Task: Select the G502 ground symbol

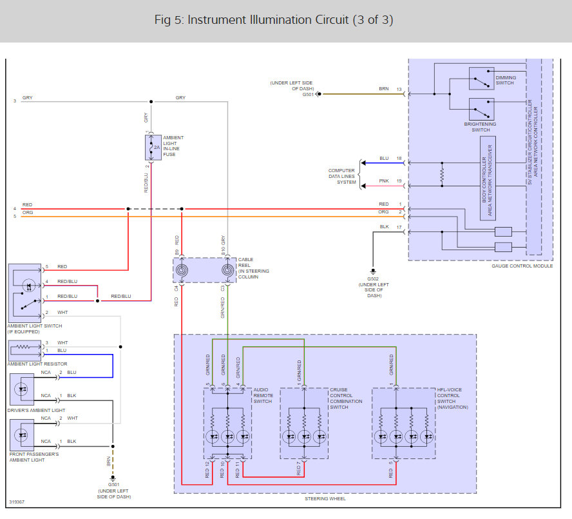Action: point(372,271)
